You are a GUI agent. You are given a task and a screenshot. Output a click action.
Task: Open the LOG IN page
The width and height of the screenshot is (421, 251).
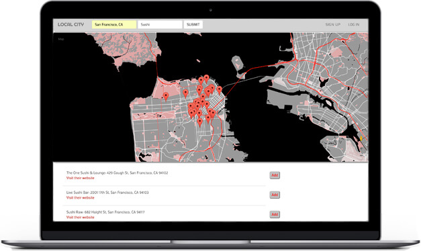354,24
